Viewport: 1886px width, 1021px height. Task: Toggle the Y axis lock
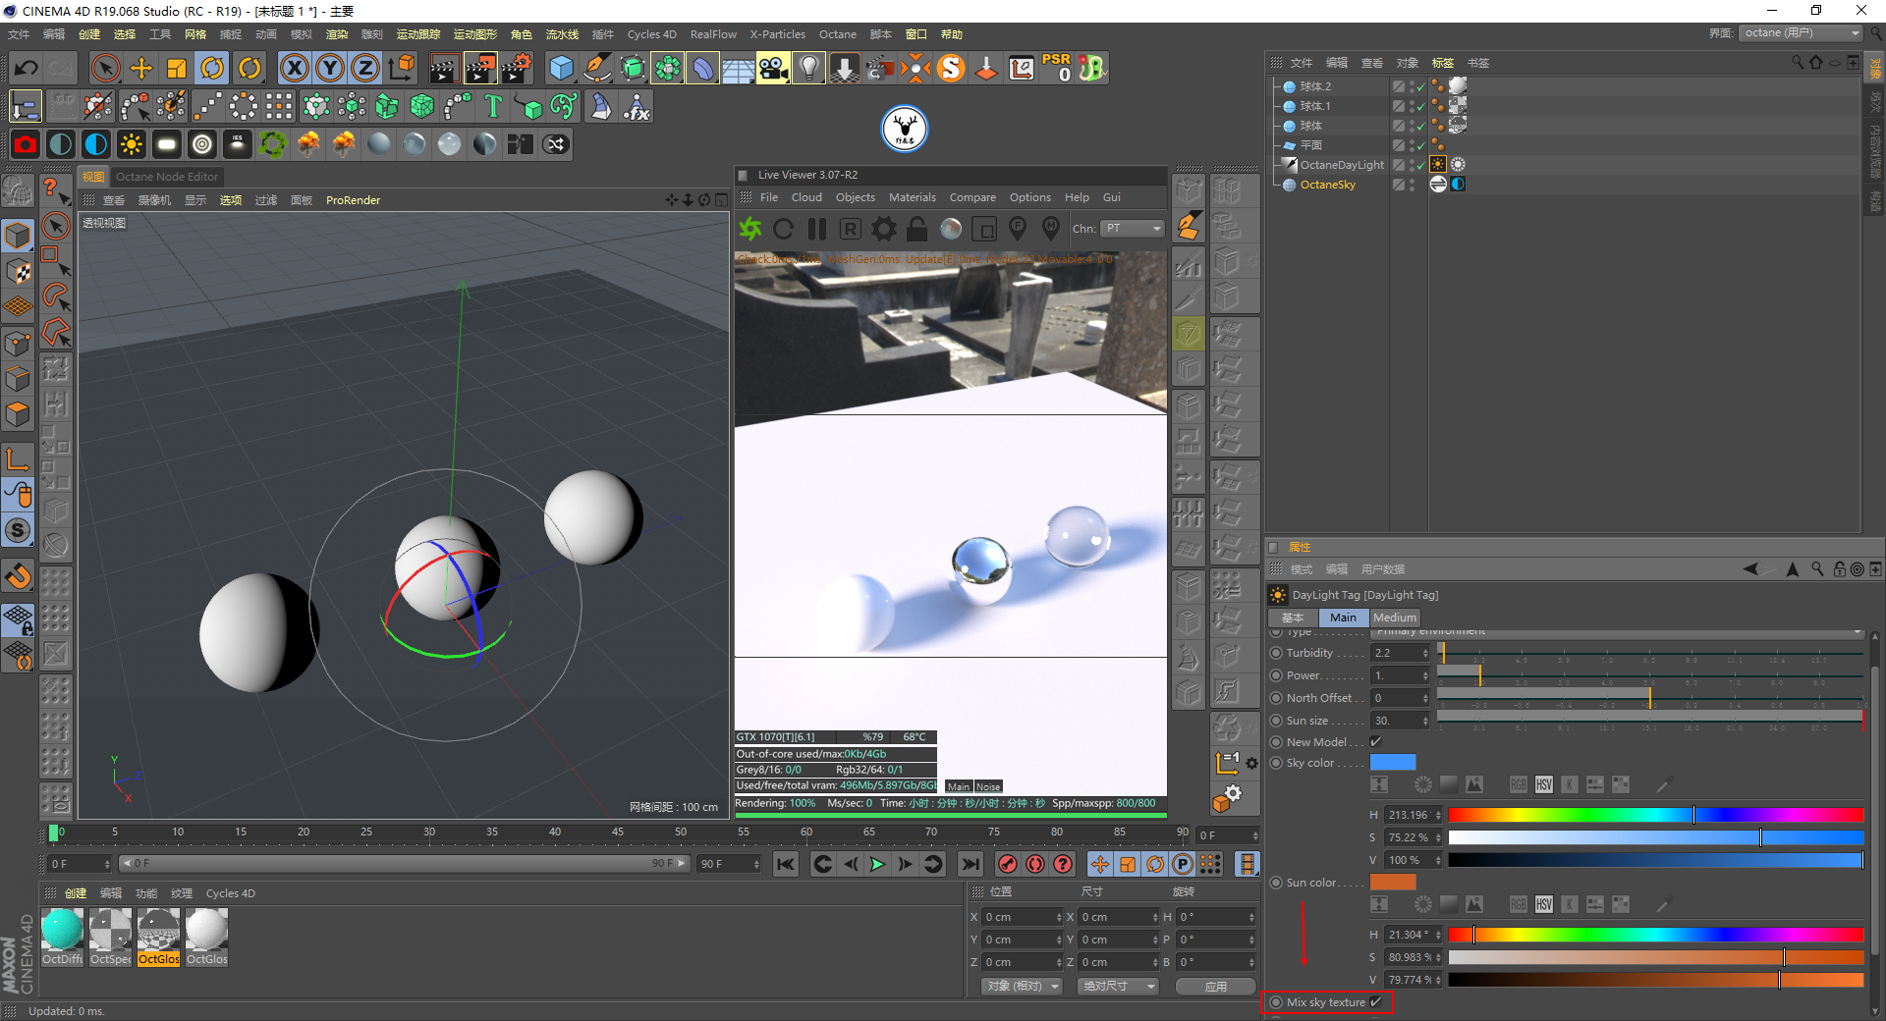tap(330, 68)
